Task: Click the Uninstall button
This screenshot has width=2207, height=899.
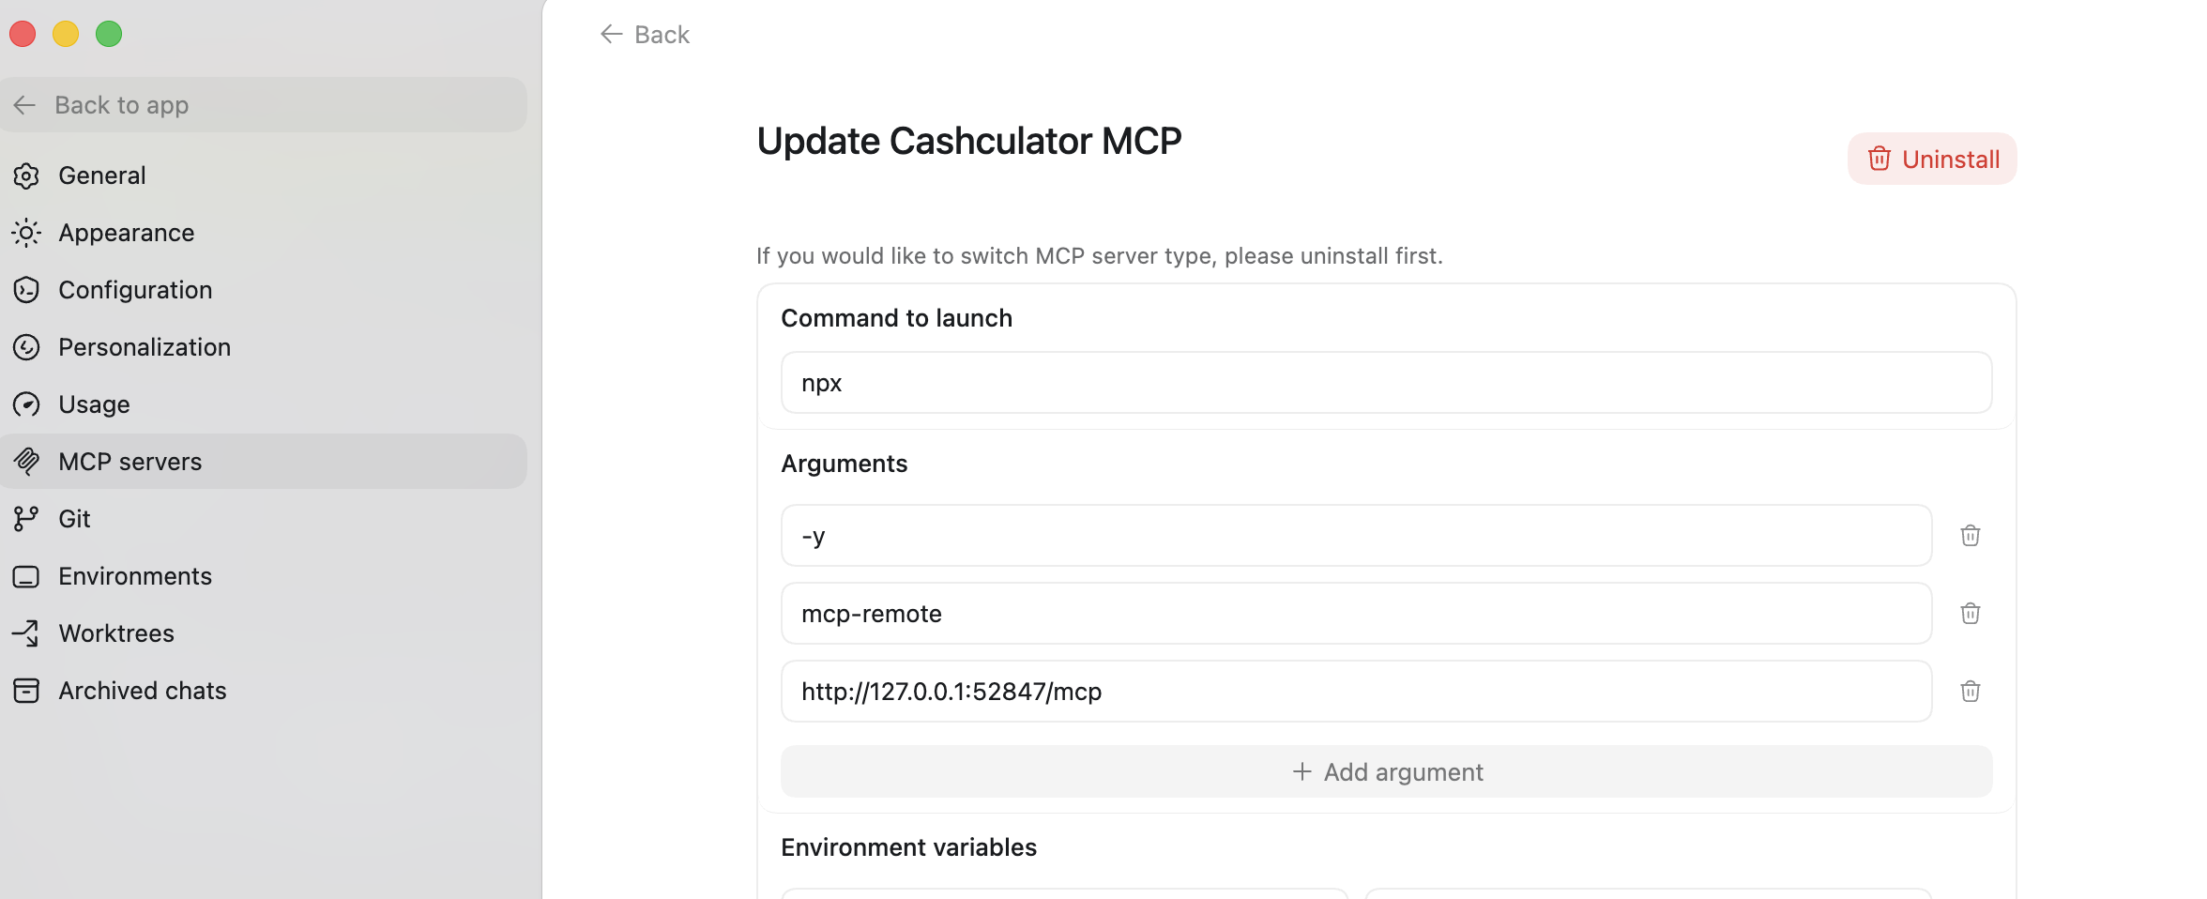Action: pos(1931,159)
